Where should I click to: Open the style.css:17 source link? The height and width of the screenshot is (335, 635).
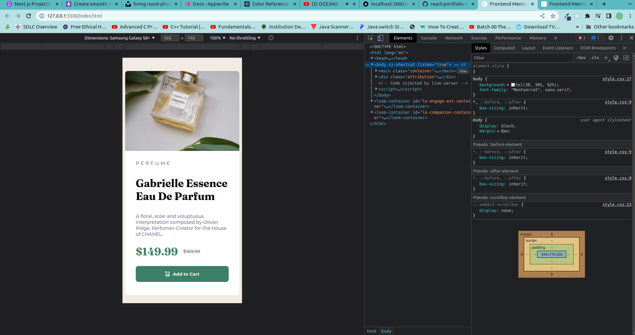[x=617, y=79]
